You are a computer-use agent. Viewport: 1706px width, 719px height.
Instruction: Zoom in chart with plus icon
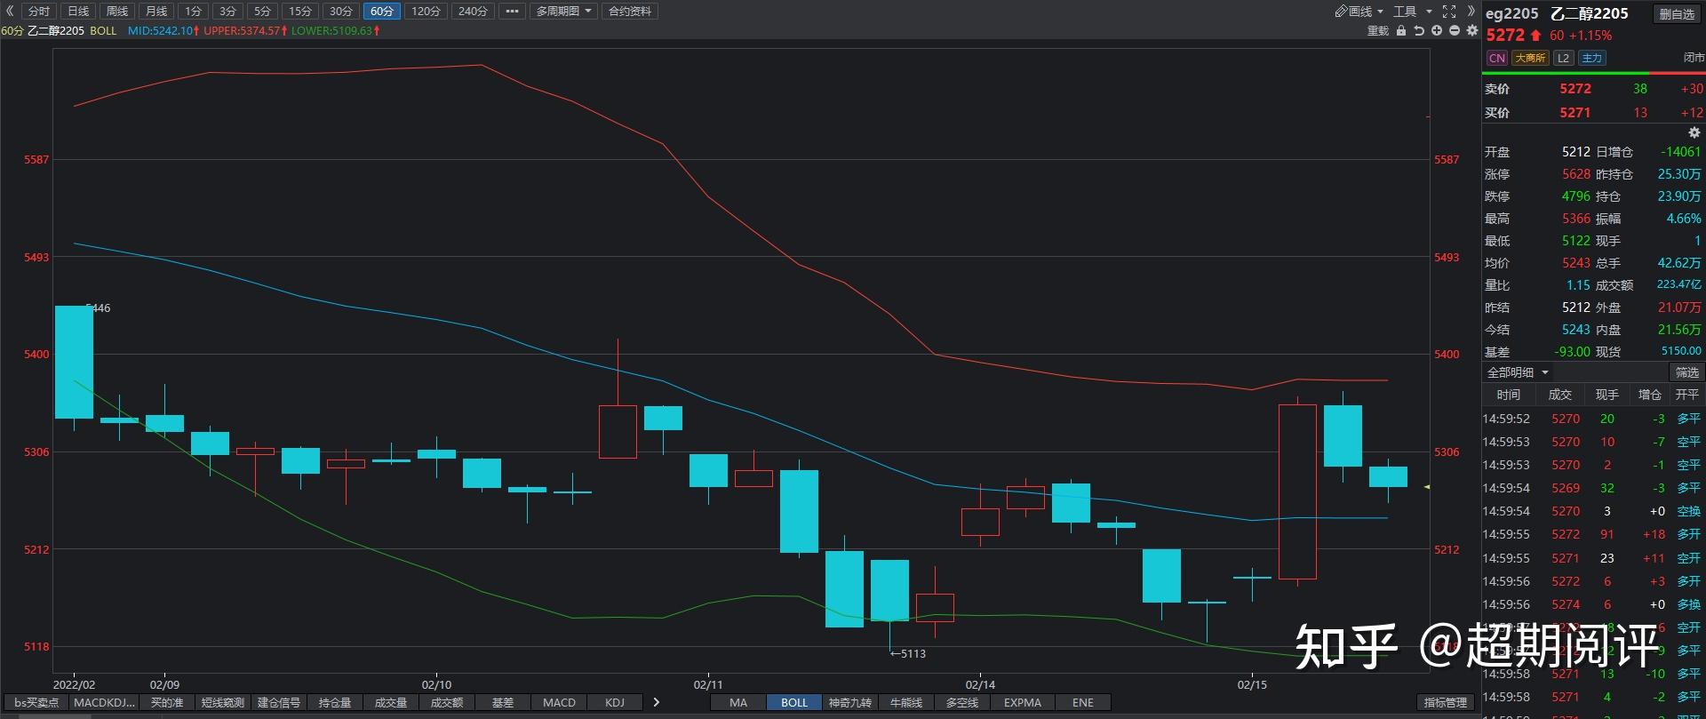(x=1437, y=31)
